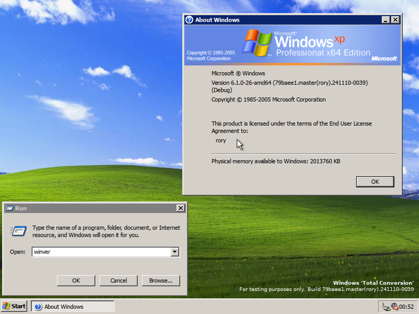Click Physical memory available text line

[x=276, y=161]
